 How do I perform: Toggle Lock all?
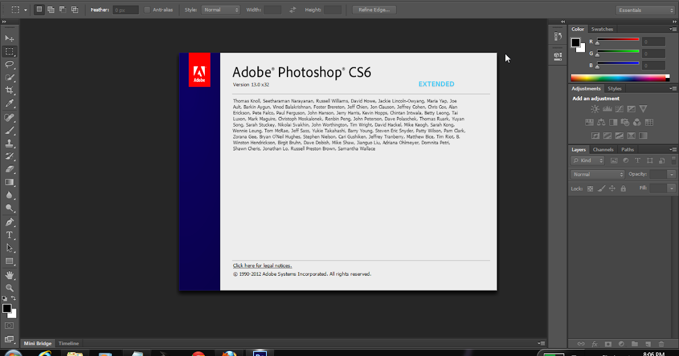(623, 189)
